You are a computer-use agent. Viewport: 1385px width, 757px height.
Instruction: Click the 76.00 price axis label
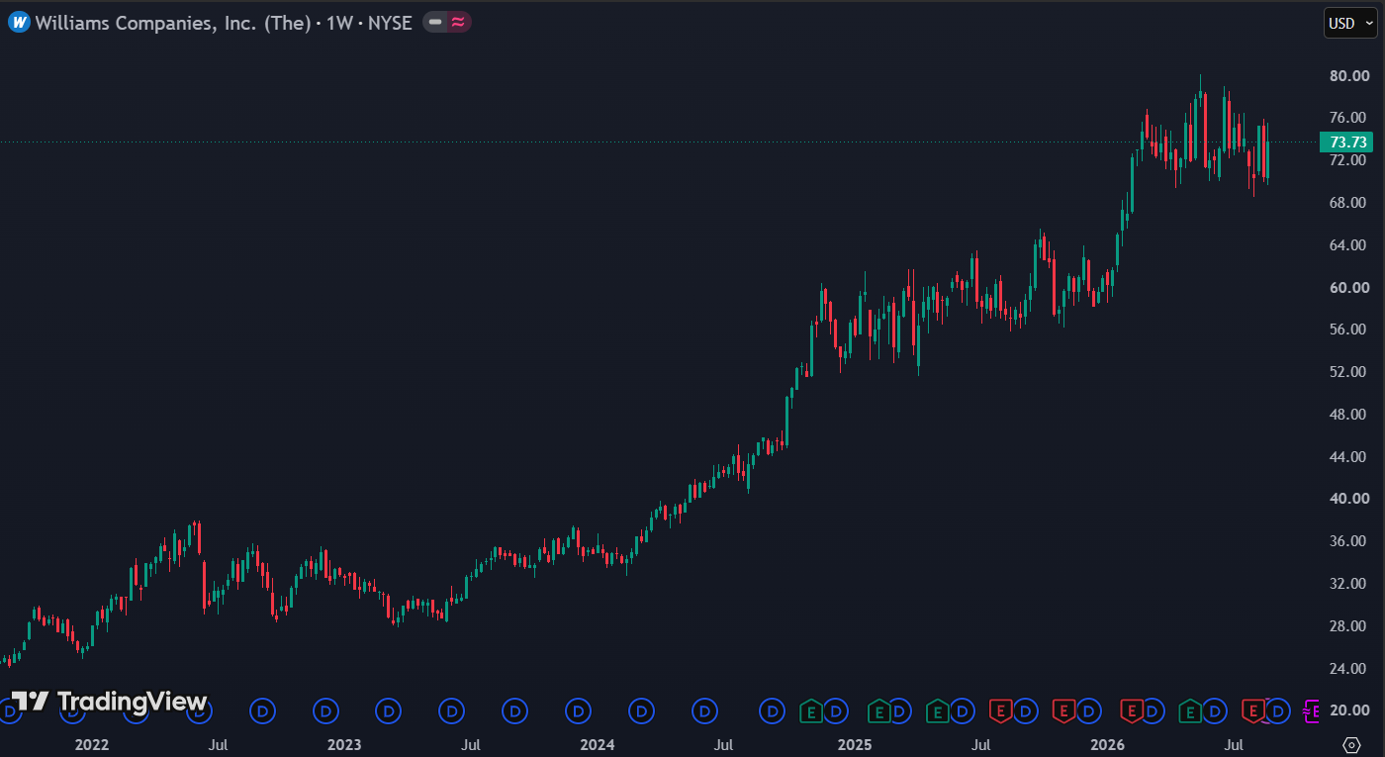(x=1349, y=118)
